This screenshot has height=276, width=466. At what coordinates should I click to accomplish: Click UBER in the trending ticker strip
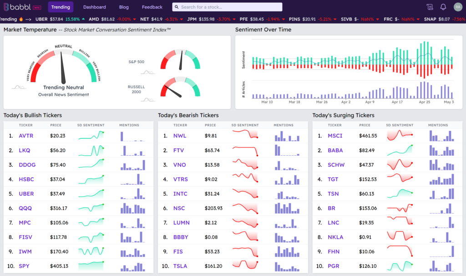coord(41,19)
